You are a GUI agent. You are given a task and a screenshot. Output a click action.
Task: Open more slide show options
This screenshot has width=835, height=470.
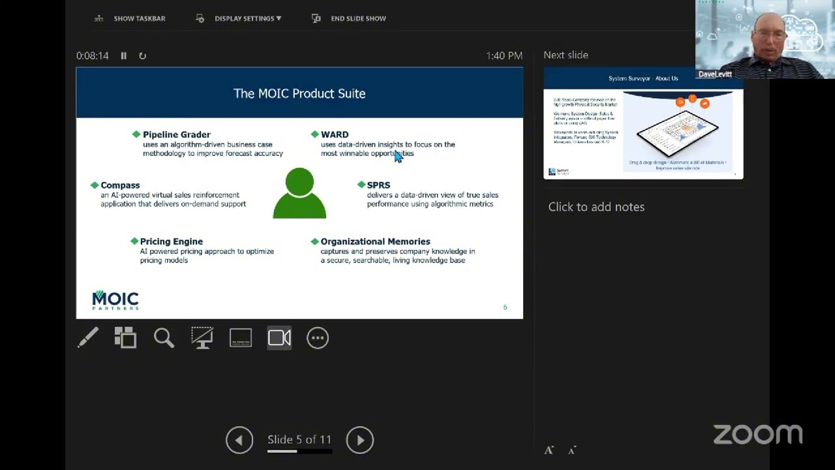(x=318, y=337)
